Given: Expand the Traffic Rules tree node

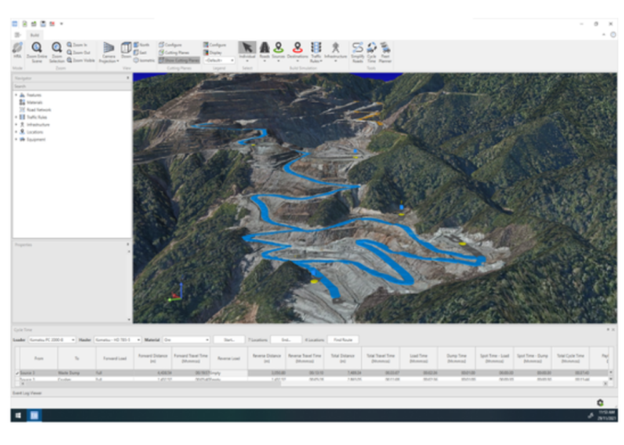Looking at the screenshot, I should (16, 117).
